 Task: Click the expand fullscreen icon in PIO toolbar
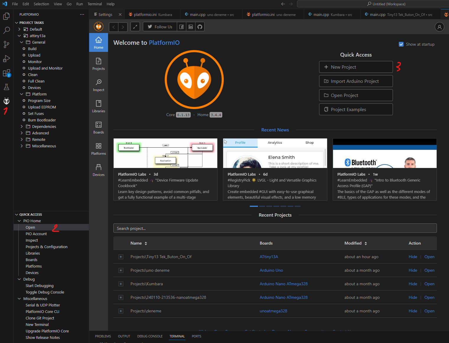[135, 27]
